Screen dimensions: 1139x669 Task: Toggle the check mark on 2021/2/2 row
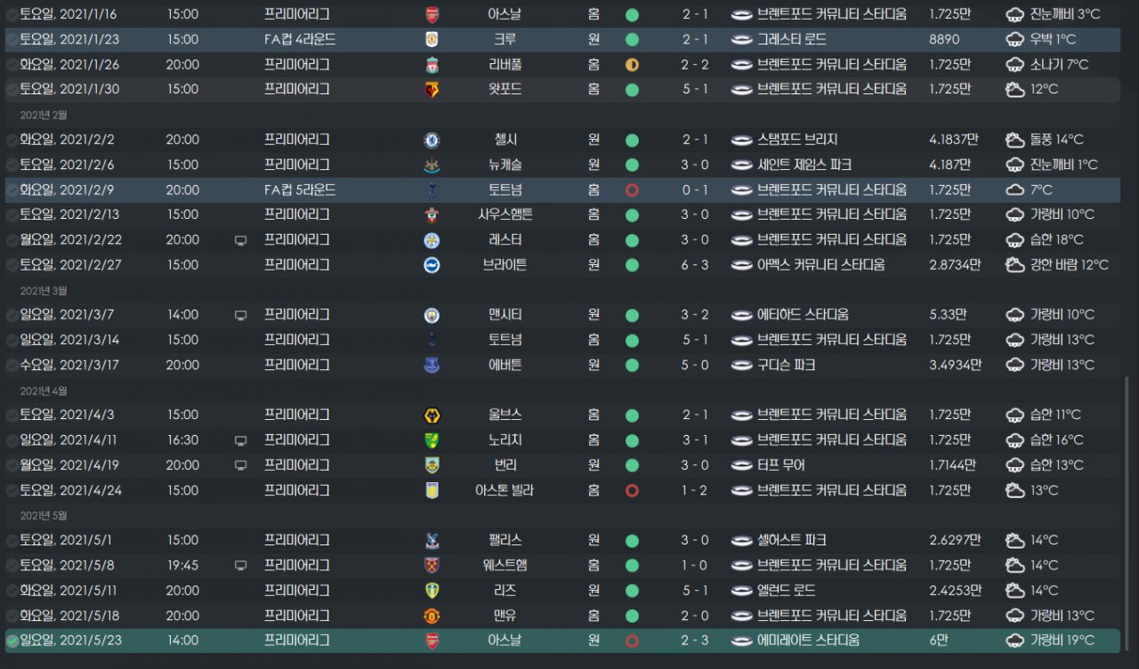(x=12, y=140)
